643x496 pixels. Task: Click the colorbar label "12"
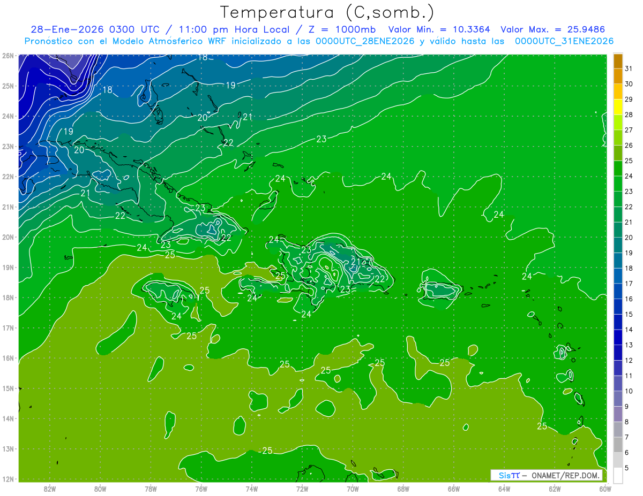(x=629, y=360)
